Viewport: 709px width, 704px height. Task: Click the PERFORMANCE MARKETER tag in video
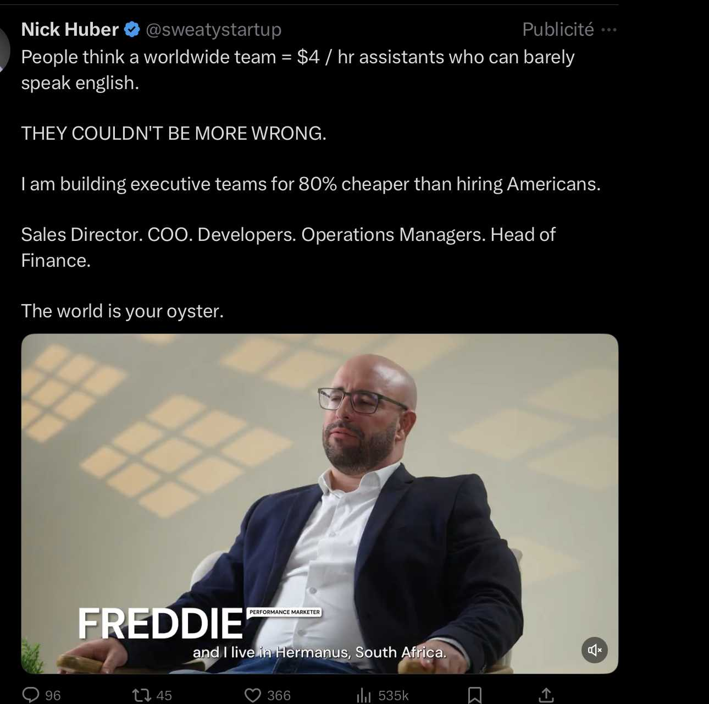[x=284, y=612]
